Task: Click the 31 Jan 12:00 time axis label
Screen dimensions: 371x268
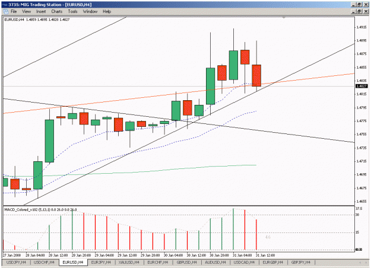Action: coord(265,255)
